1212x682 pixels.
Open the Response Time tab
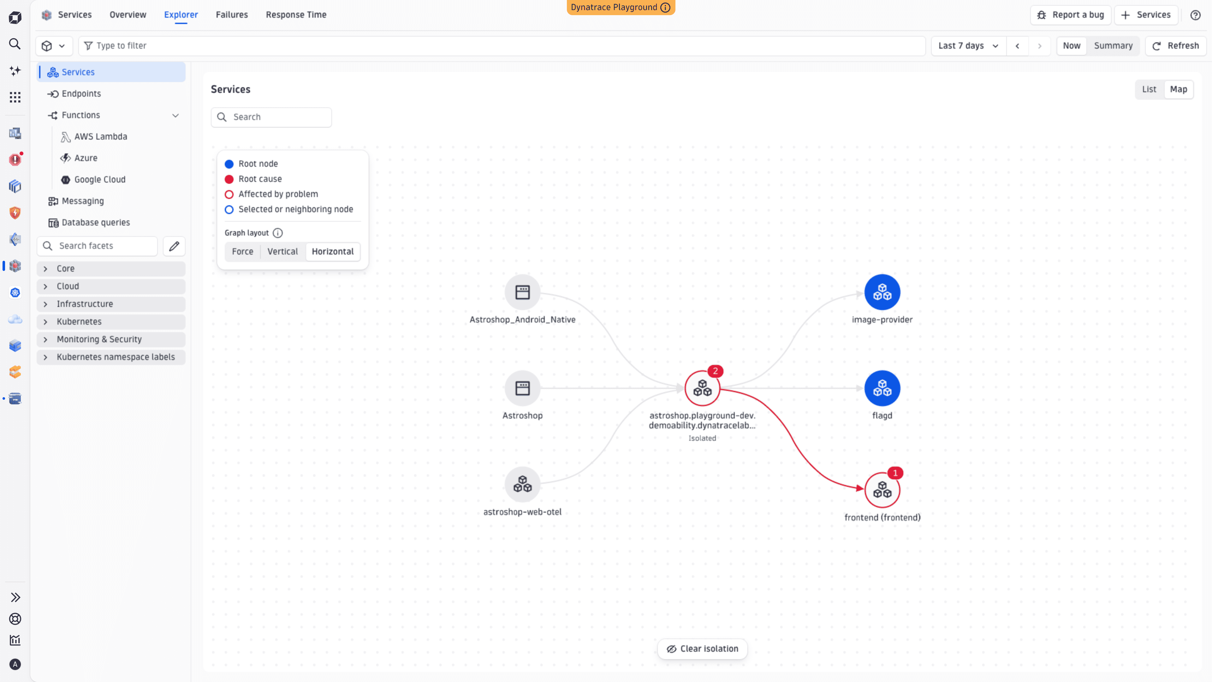coord(296,15)
